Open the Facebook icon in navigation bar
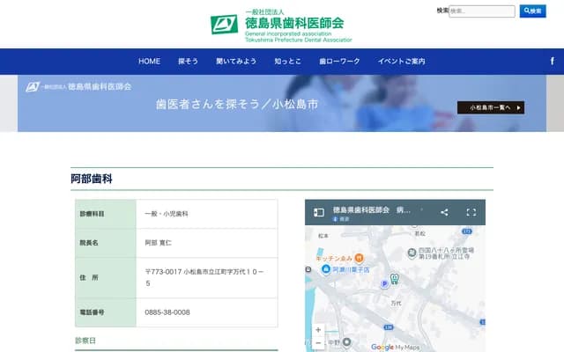The width and height of the screenshot is (564, 352). (553, 61)
